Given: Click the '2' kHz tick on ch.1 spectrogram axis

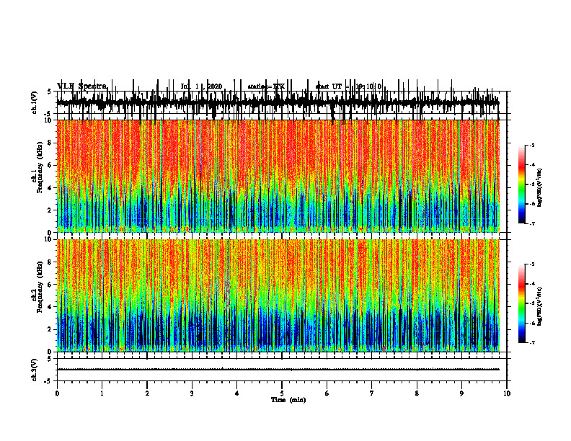Looking at the screenshot, I should tap(50, 210).
